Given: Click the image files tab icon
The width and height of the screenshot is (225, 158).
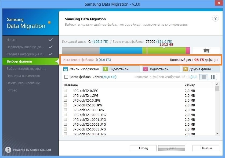Looking at the screenshot, I should coord(66,69).
